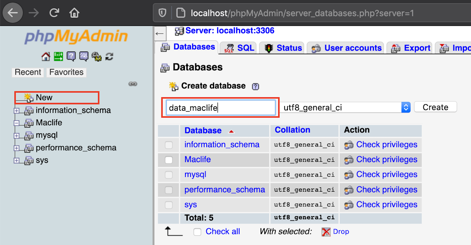Image resolution: width=471 pixels, height=245 pixels.
Task: Open the phpMyAdmin documentation question-mark icon
Action: [x=71, y=57]
